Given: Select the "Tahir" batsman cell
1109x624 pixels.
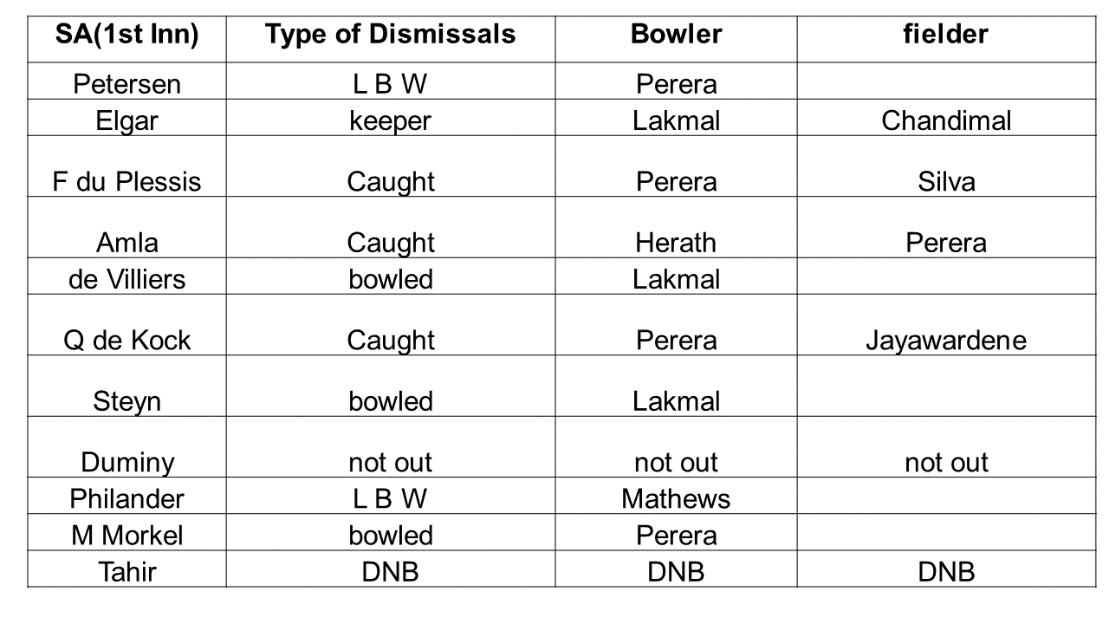Looking at the screenshot, I should tap(126, 571).
